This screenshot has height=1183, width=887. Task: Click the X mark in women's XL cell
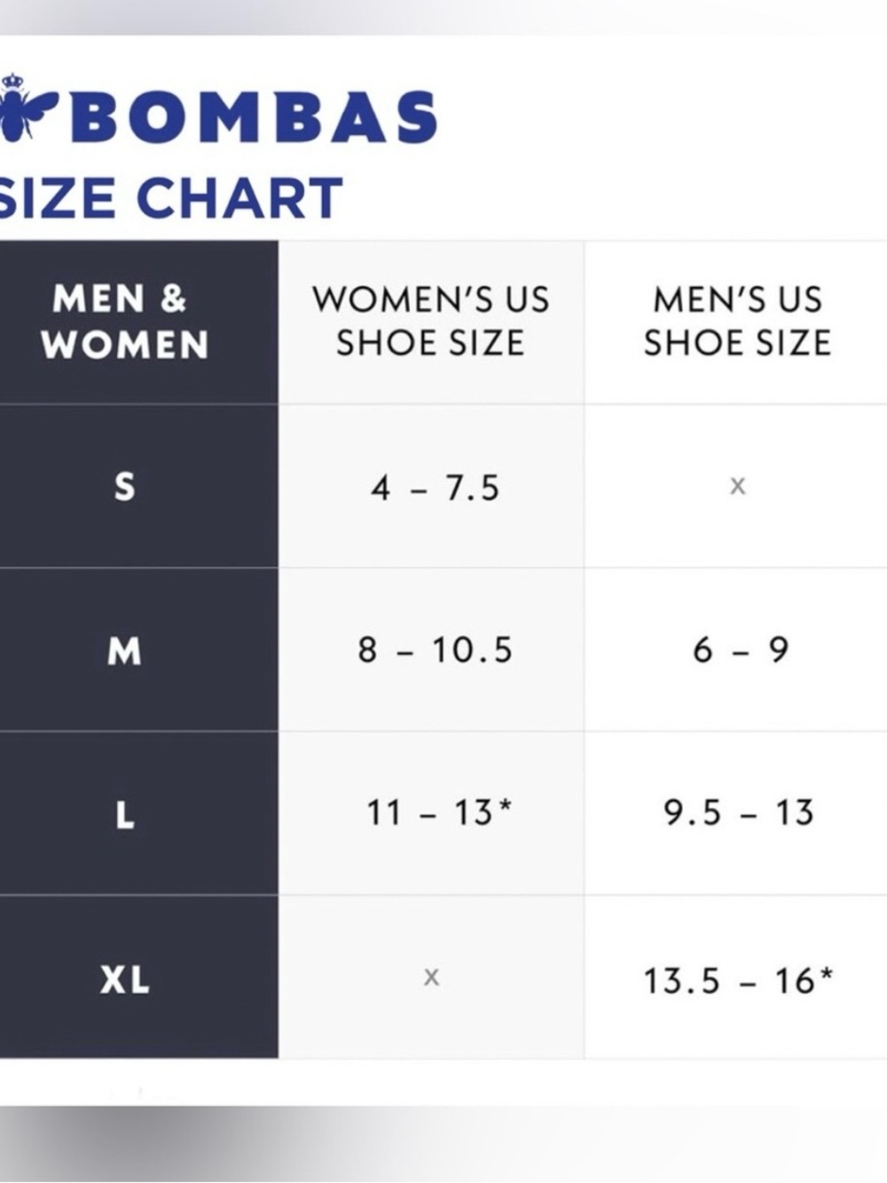[x=431, y=978]
